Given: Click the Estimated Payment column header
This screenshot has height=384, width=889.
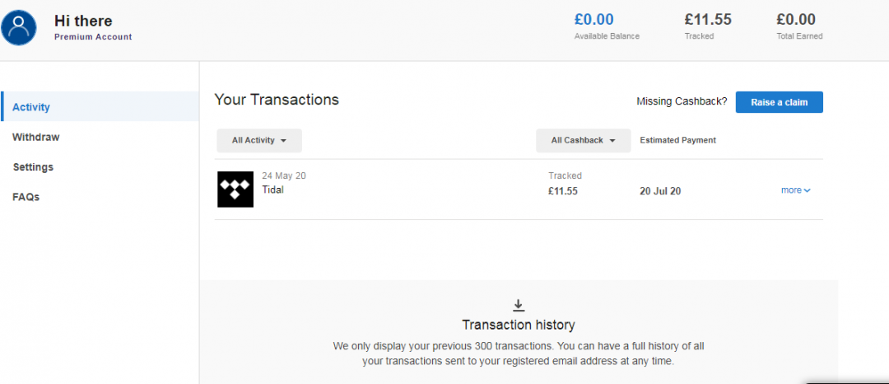Looking at the screenshot, I should (x=677, y=140).
